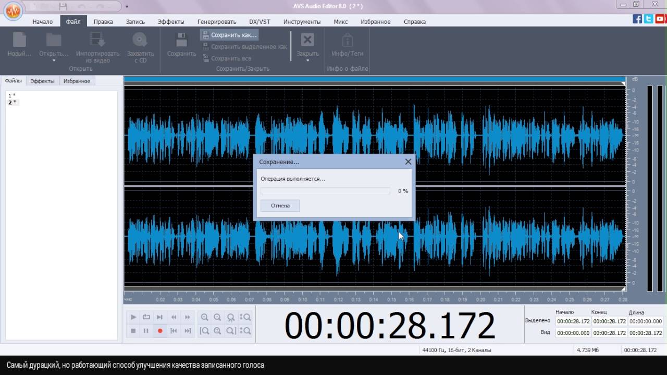Click the zoom full view icon
The height and width of the screenshot is (375, 667).
[x=231, y=317]
